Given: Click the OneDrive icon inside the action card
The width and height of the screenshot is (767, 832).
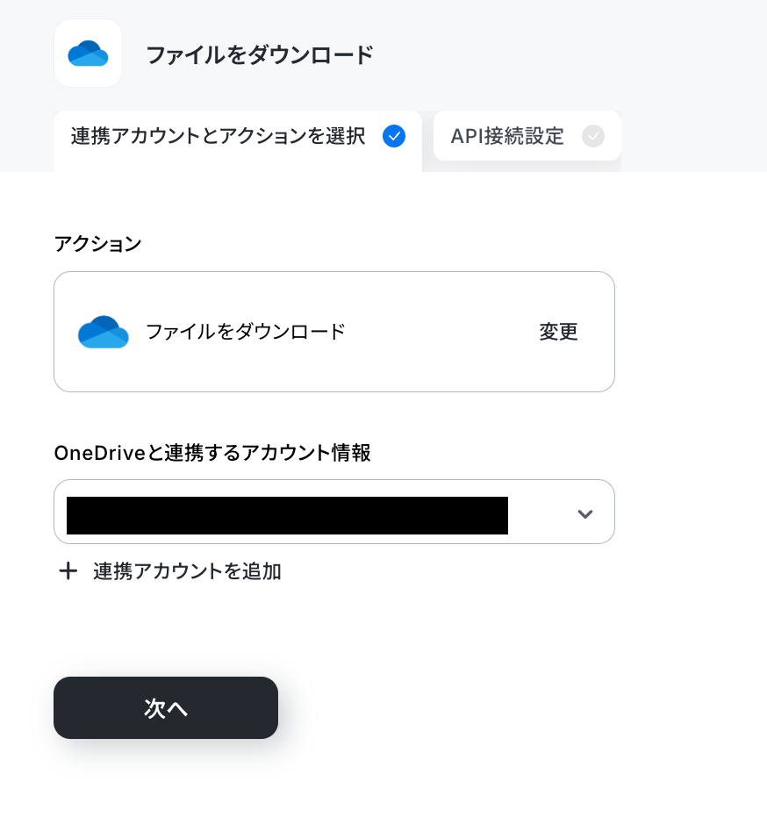Looking at the screenshot, I should click(104, 332).
